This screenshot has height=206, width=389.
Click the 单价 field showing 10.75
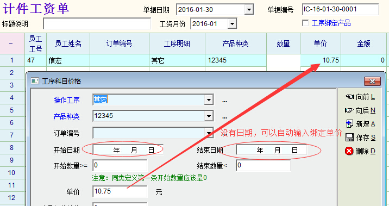tap(120, 191)
